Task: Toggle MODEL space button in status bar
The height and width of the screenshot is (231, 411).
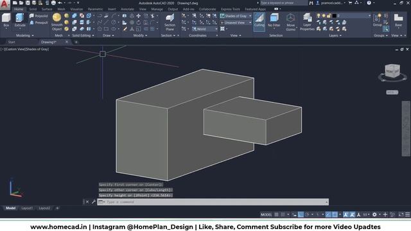Action: (x=266, y=214)
